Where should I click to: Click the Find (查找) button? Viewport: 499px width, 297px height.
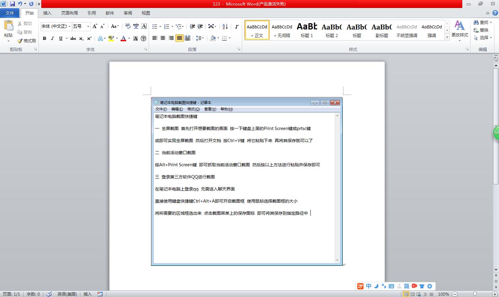click(x=483, y=22)
